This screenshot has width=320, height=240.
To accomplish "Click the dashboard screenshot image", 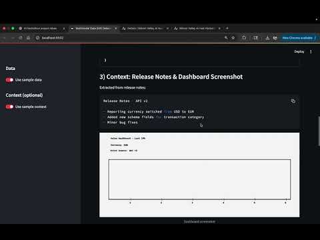I will pyautogui.click(x=199, y=175).
